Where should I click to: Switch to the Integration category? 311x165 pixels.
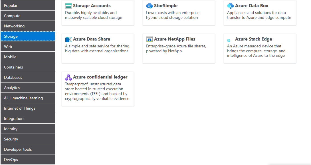pos(28,118)
